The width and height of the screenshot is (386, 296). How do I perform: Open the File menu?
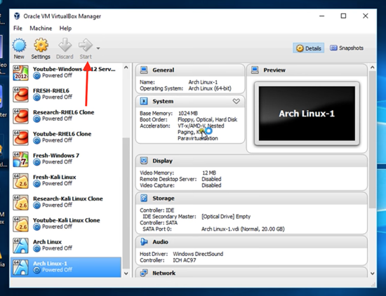(x=18, y=28)
